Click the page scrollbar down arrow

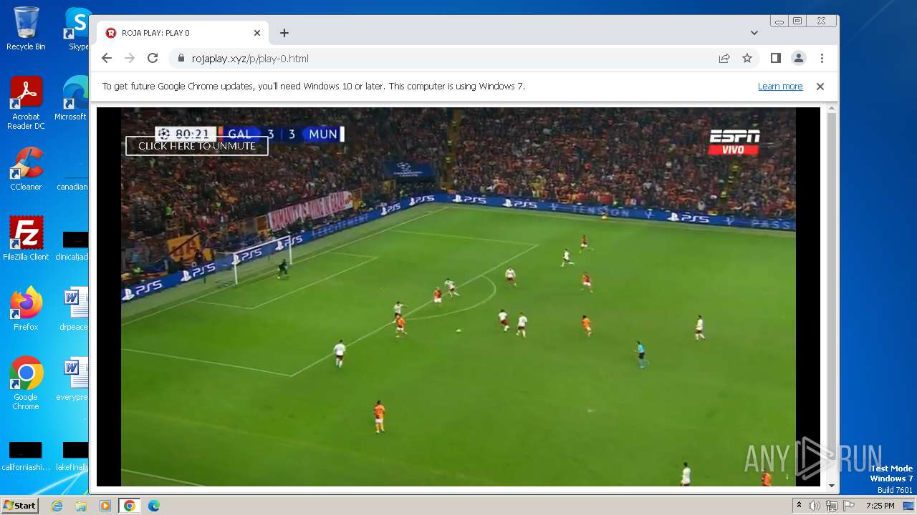coord(832,486)
